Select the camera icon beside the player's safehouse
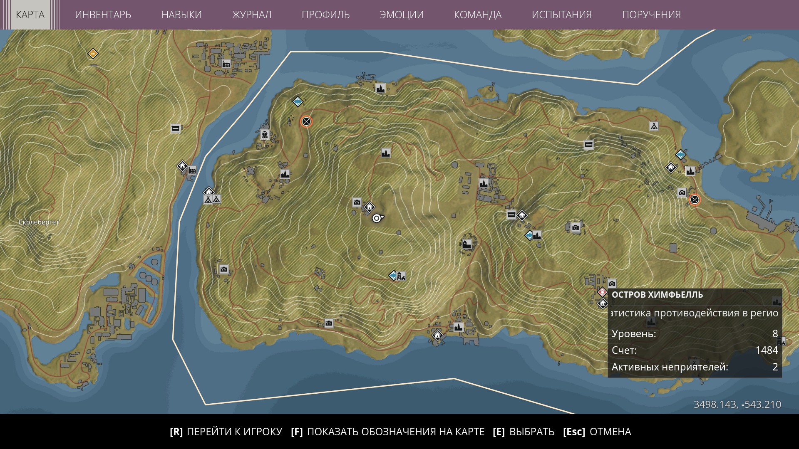 [x=357, y=202]
